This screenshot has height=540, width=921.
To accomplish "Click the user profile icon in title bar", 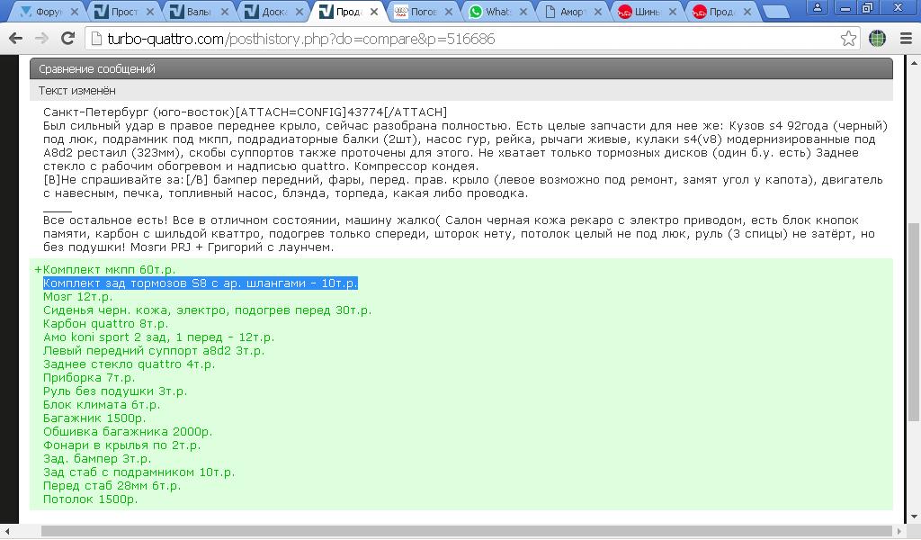I will click(817, 7).
